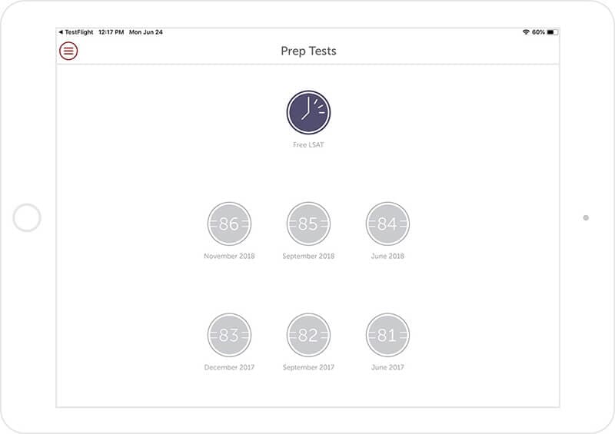This screenshot has width=615, height=434.
Task: Tap the iPad home button
Action: 27,217
